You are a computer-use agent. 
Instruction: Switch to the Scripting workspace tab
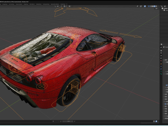point(63,4)
